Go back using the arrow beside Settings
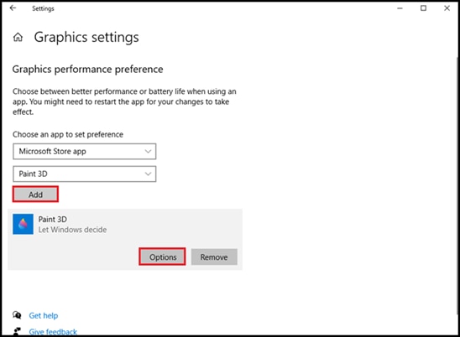460x337 pixels. point(13,8)
